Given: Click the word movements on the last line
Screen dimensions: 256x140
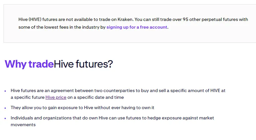Looking at the screenshot, I should click(23, 125).
